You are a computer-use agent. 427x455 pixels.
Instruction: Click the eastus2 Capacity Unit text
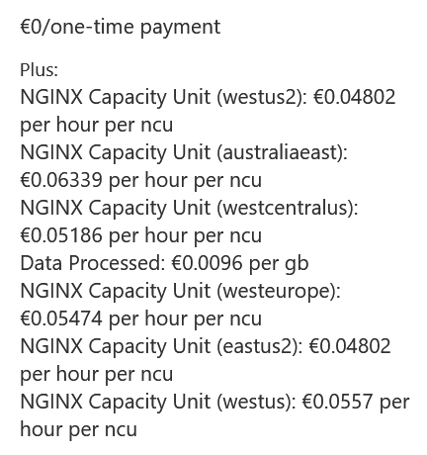(161, 347)
